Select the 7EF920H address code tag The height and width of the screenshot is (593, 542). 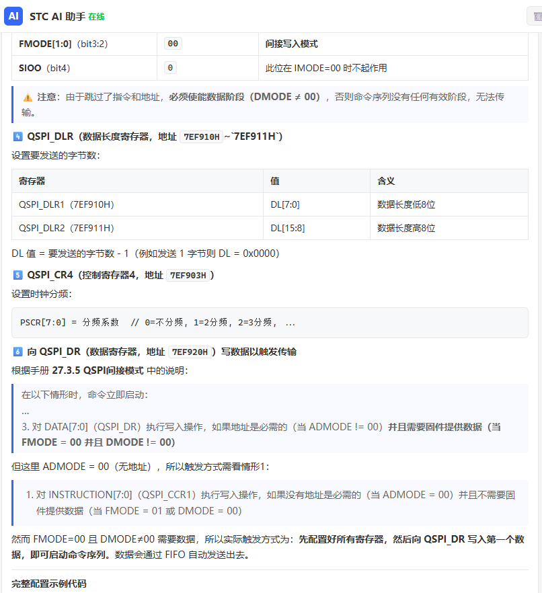point(190,352)
